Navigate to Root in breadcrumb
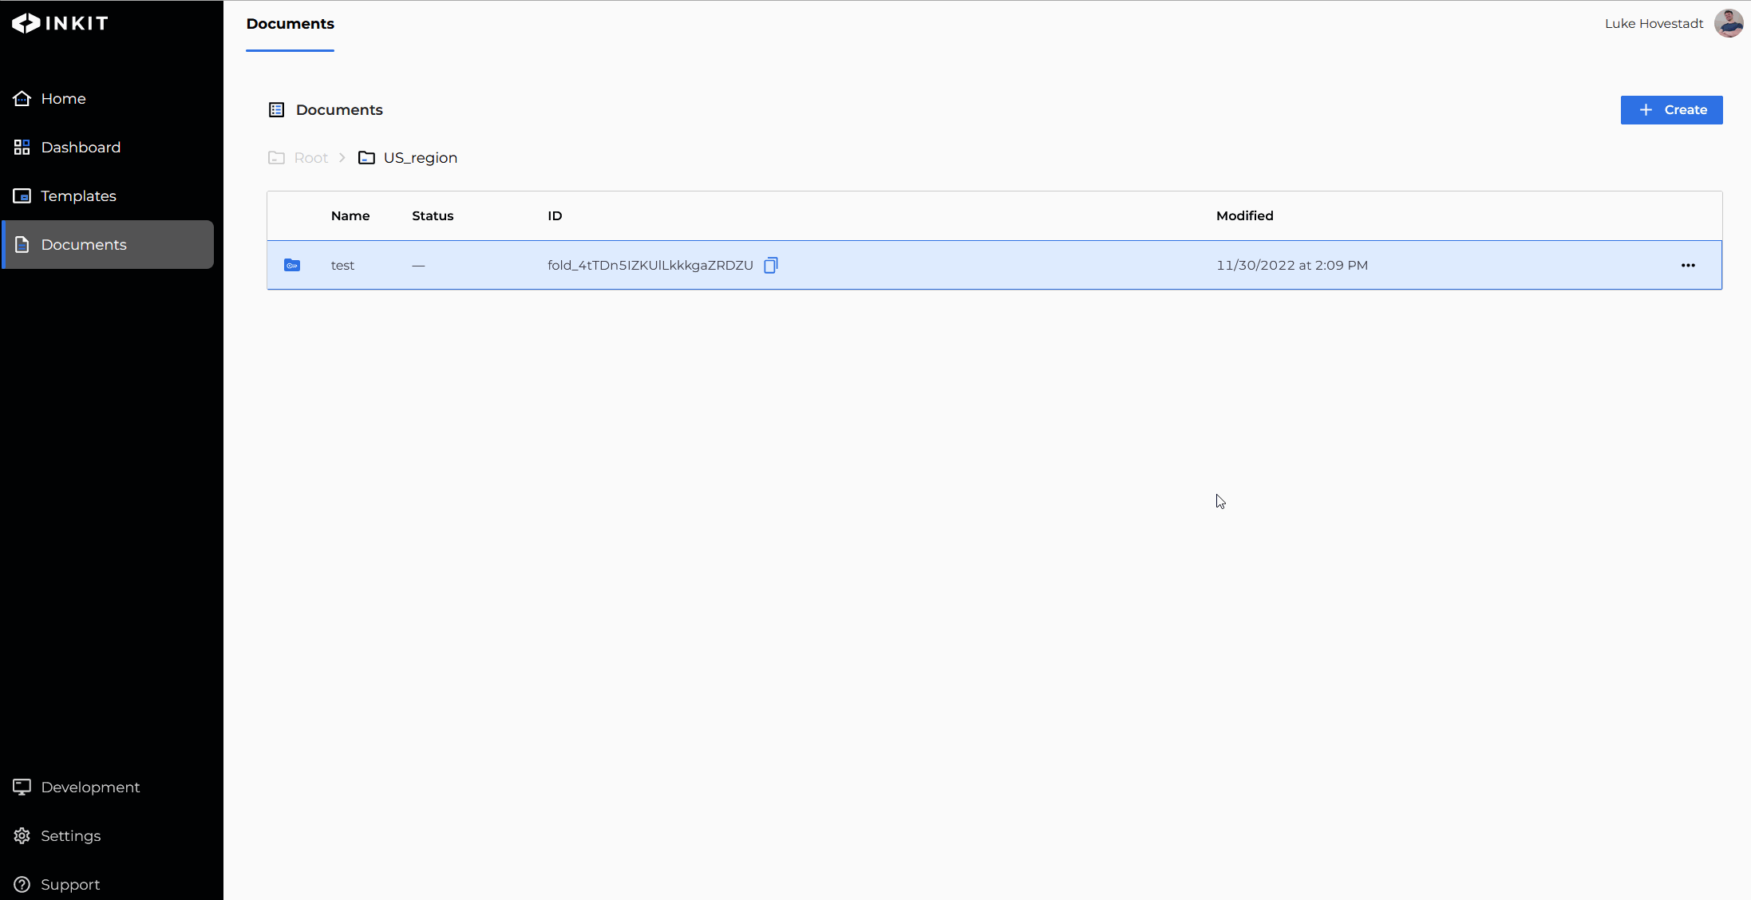The image size is (1751, 900). click(310, 158)
